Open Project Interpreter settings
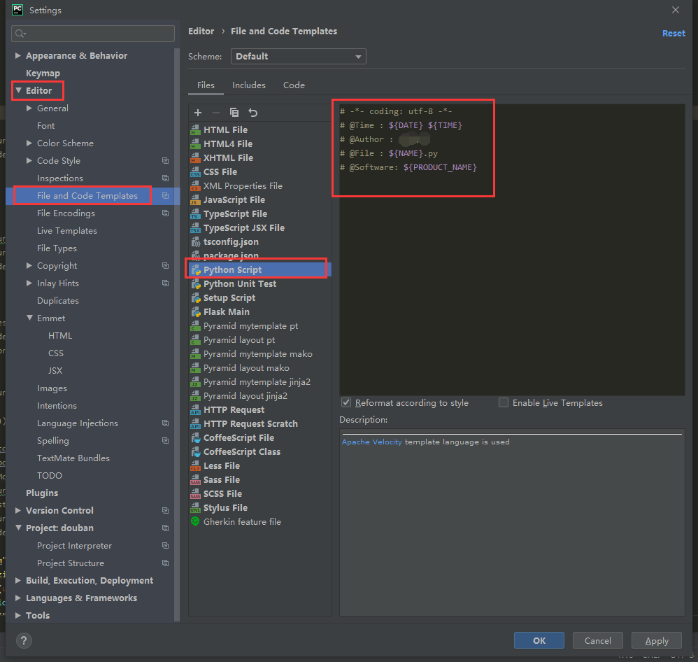 click(x=74, y=546)
